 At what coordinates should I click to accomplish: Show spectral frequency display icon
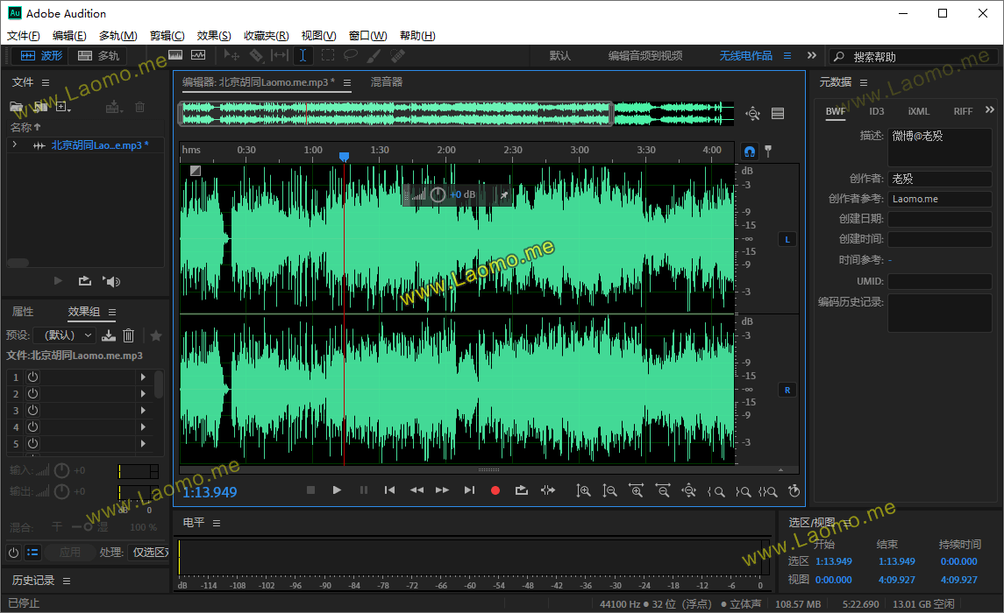(175, 56)
